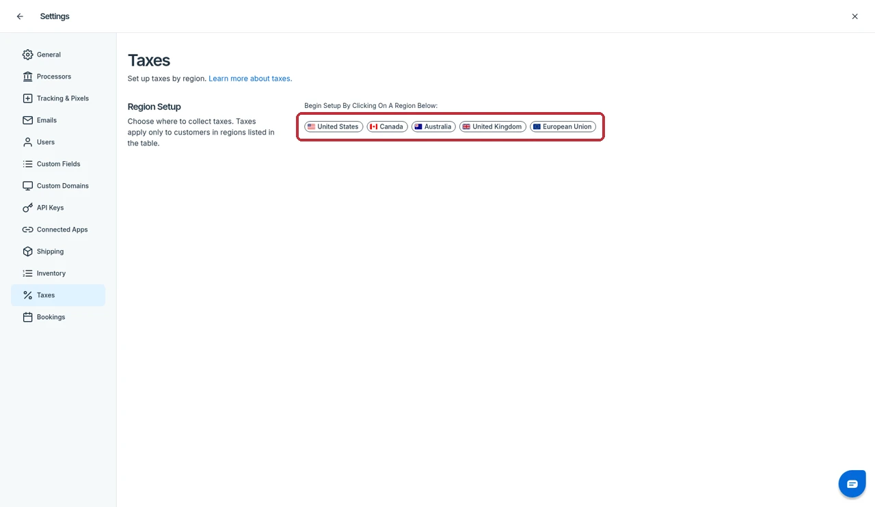The height and width of the screenshot is (507, 875).
Task: Select the Taxes sidebar item
Action: [58, 295]
